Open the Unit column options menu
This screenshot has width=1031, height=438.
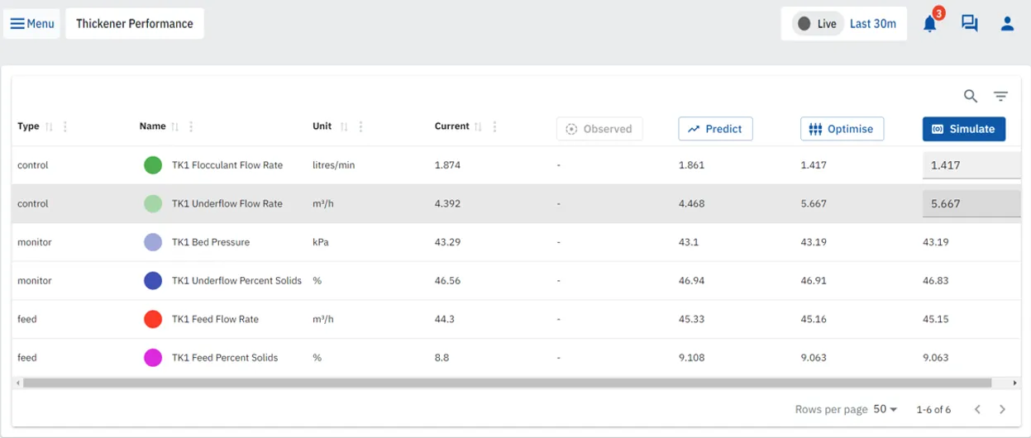pyautogui.click(x=360, y=127)
